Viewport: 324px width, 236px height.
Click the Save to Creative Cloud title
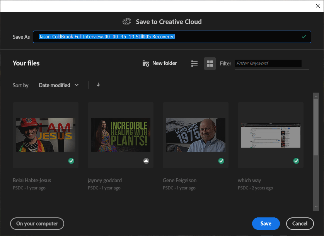[x=169, y=22]
